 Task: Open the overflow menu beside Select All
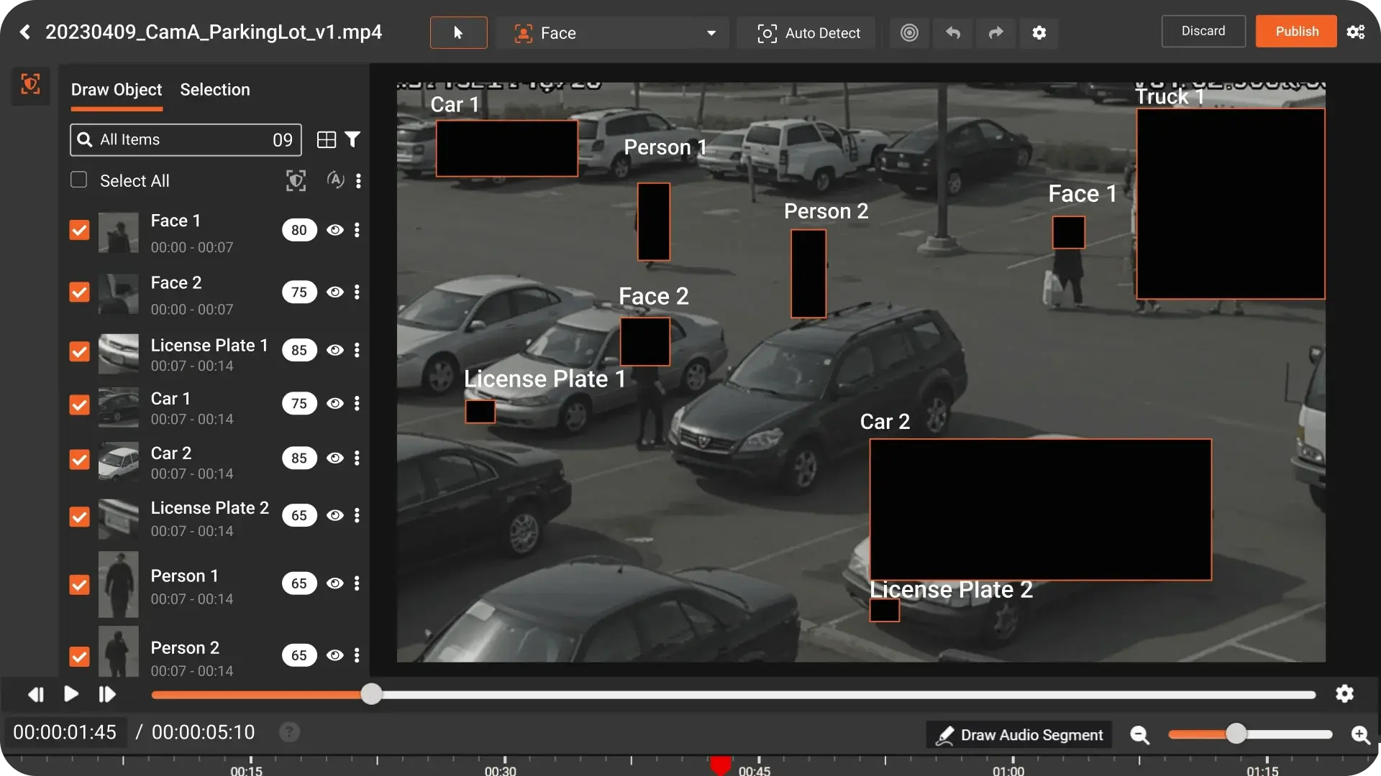[359, 180]
